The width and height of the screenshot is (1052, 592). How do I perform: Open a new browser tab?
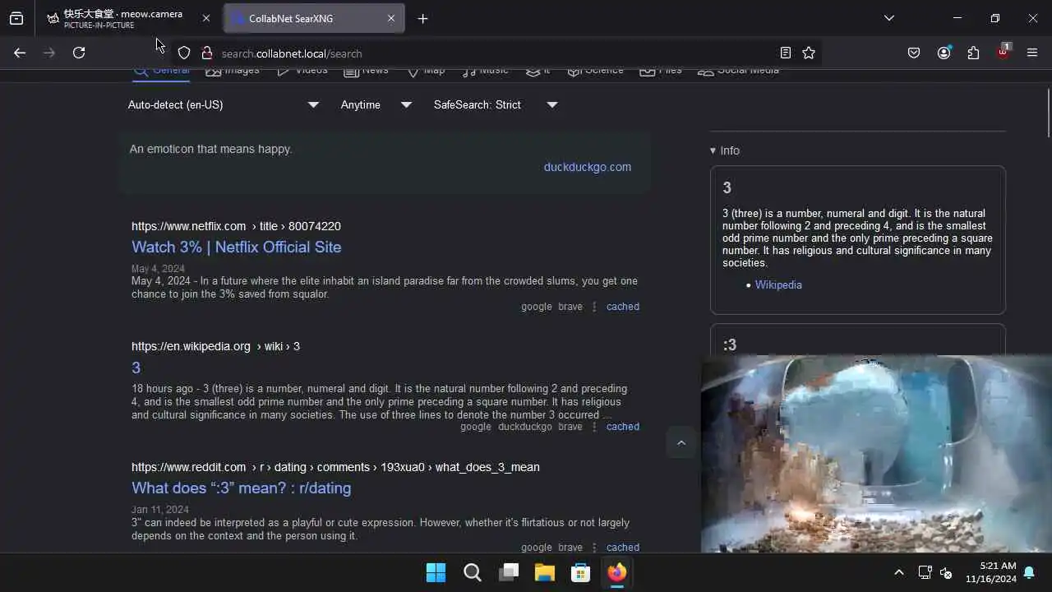click(422, 18)
